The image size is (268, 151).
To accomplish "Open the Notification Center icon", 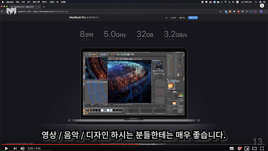I will click(x=265, y=2).
